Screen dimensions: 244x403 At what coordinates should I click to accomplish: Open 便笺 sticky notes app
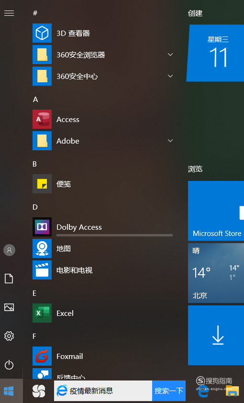pyautogui.click(x=103, y=184)
